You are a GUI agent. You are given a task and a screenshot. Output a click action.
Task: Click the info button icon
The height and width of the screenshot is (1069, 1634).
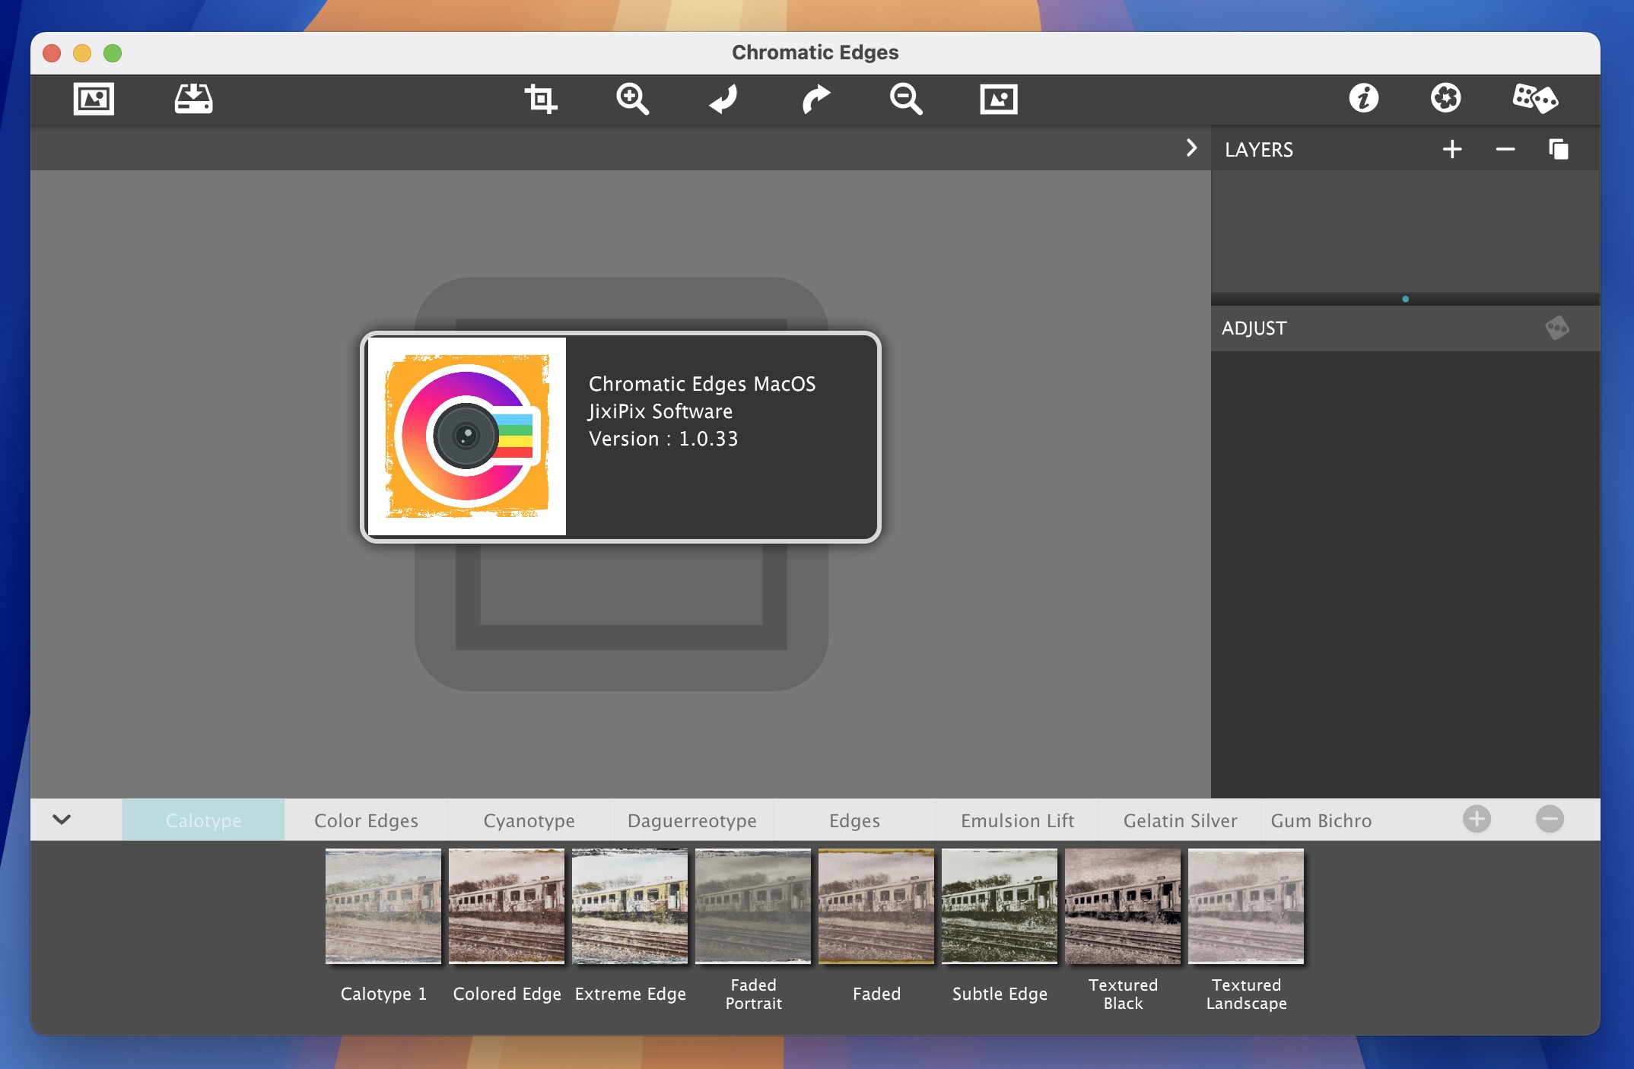1362,98
